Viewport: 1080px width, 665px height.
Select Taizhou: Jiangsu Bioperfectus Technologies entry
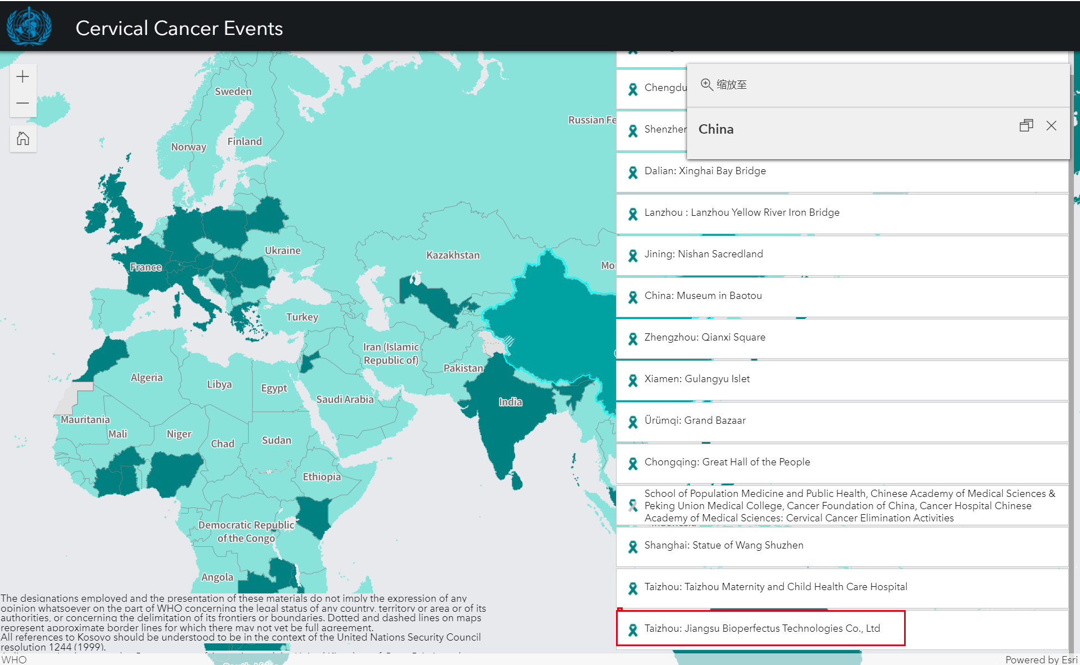(761, 628)
